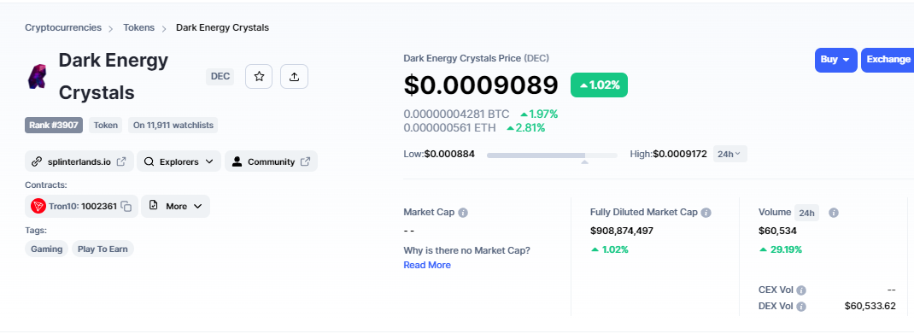The height and width of the screenshot is (334, 914).
Task: Add Dark Energy Crystals to watchlist star
Action: pos(259,76)
